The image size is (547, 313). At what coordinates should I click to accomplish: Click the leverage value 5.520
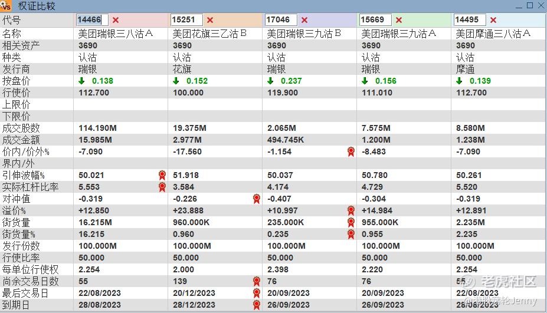pos(467,187)
